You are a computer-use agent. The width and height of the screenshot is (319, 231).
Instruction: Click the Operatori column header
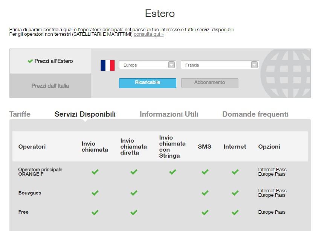tap(32, 147)
